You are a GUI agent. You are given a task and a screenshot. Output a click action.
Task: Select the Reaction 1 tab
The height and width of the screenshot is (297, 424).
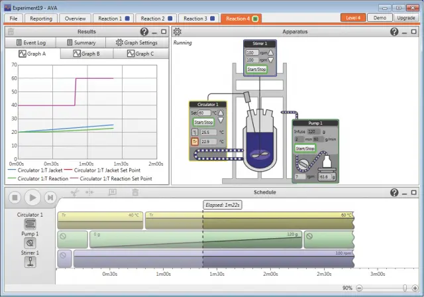113,19
